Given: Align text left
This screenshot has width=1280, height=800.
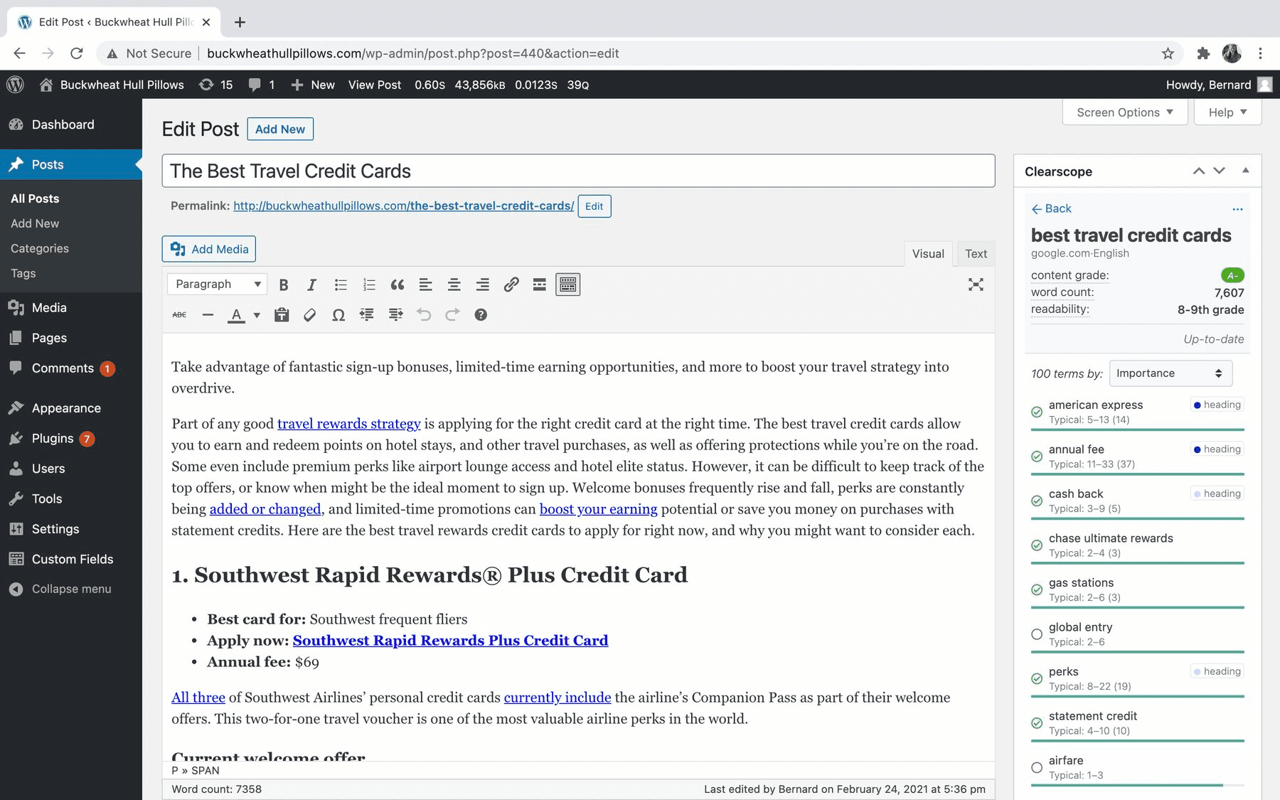Looking at the screenshot, I should point(425,284).
